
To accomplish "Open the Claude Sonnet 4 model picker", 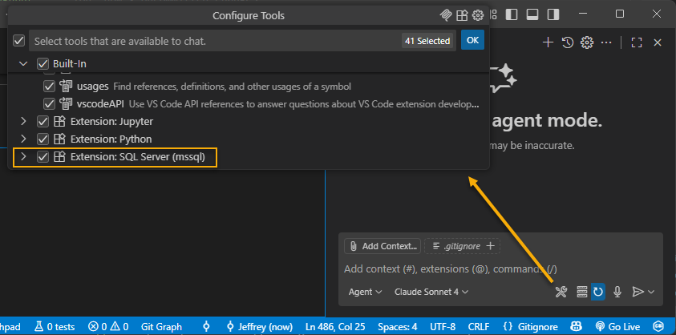I will (x=431, y=293).
